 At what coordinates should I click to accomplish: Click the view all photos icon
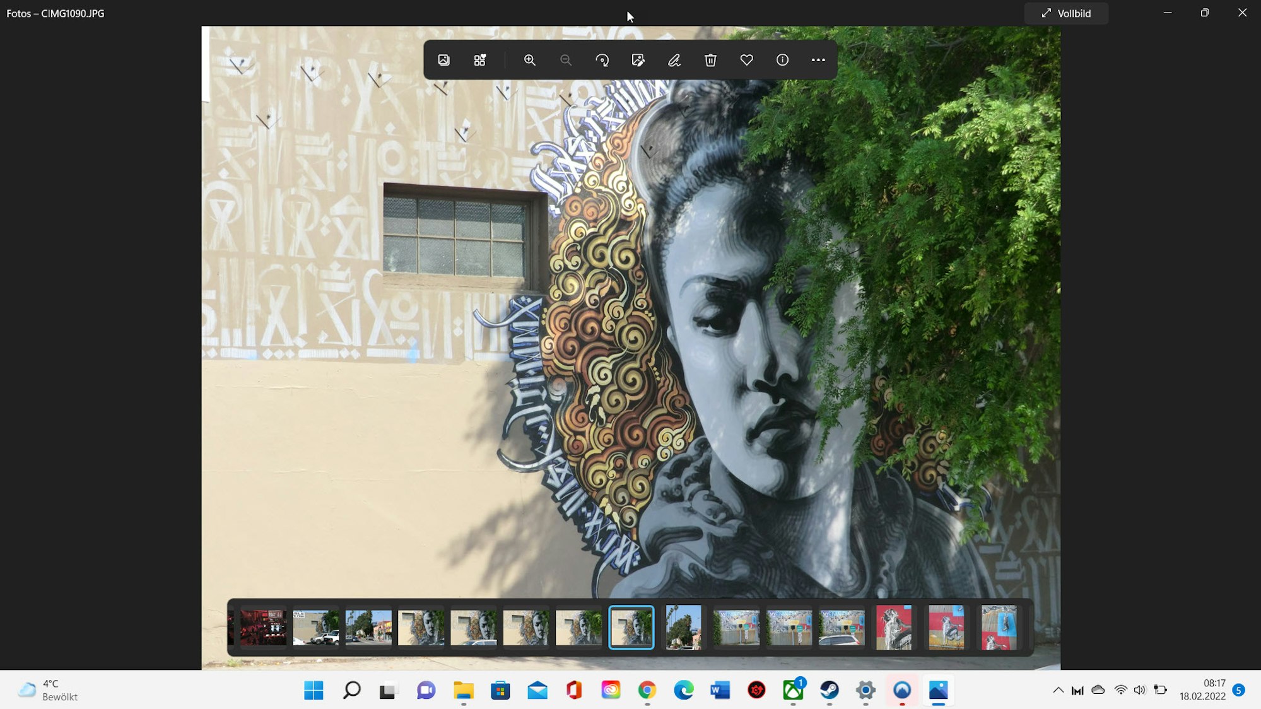443,60
